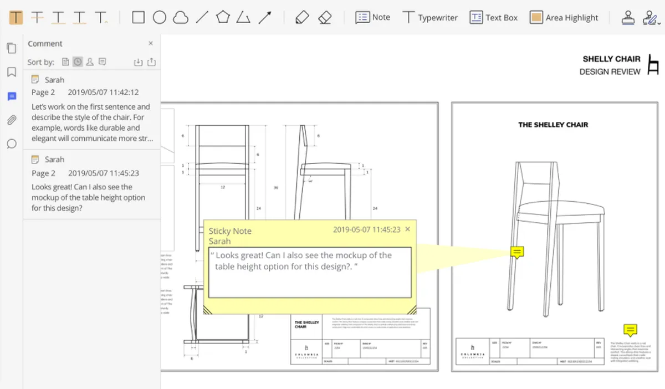Select the Pencil drawing tool
The height and width of the screenshot is (389, 665).
pos(302,17)
